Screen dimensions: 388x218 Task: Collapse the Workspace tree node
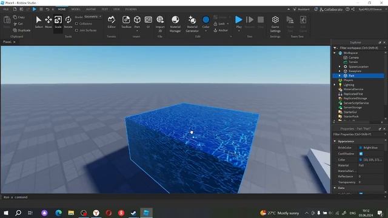pyautogui.click(x=335, y=53)
